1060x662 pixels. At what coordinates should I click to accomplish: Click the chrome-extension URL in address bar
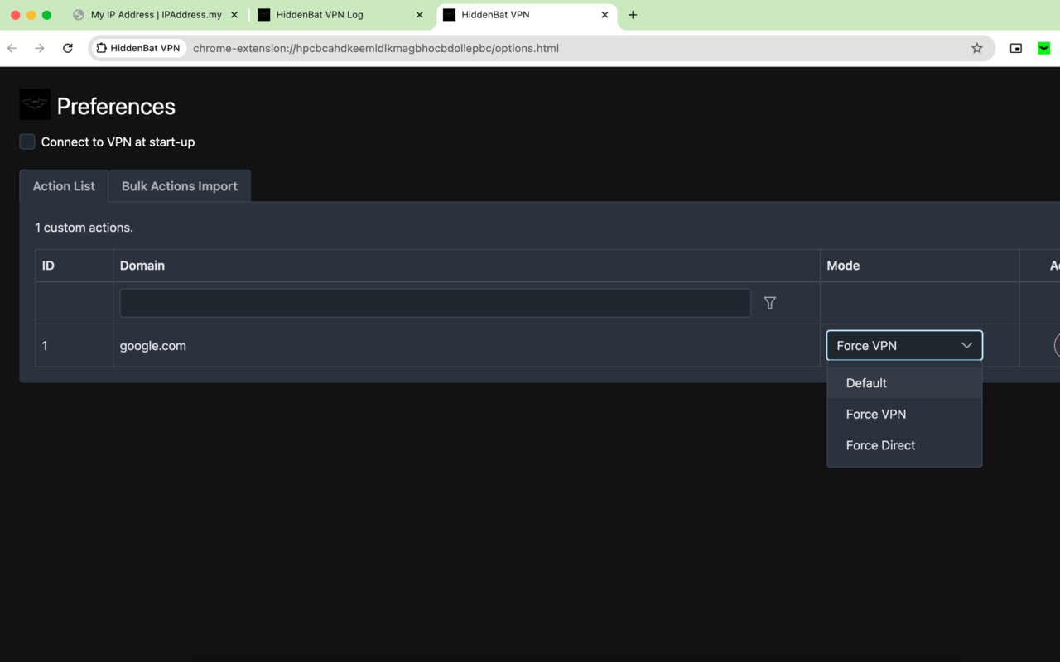pyautogui.click(x=376, y=48)
